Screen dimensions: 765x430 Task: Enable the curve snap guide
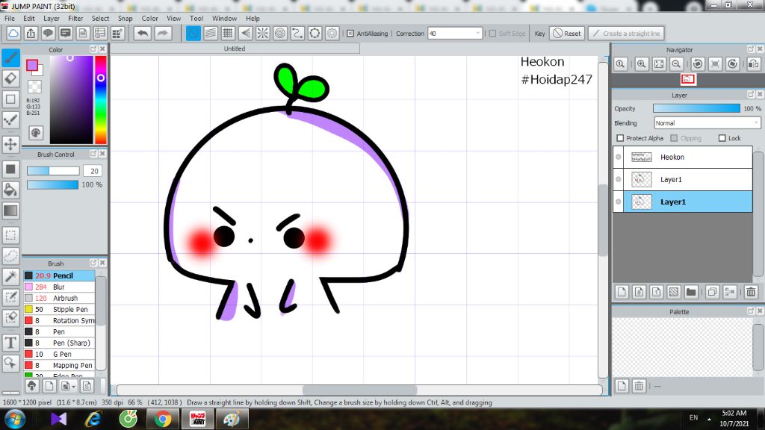(297, 33)
